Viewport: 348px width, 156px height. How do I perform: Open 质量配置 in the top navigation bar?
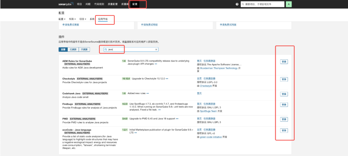[113, 4]
